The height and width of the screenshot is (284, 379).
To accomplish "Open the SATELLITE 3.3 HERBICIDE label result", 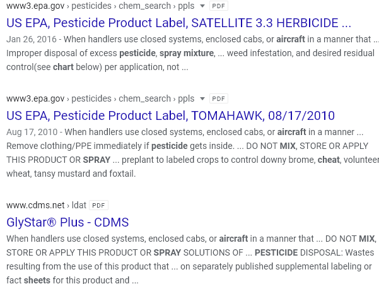I will pyautogui.click(x=178, y=23).
